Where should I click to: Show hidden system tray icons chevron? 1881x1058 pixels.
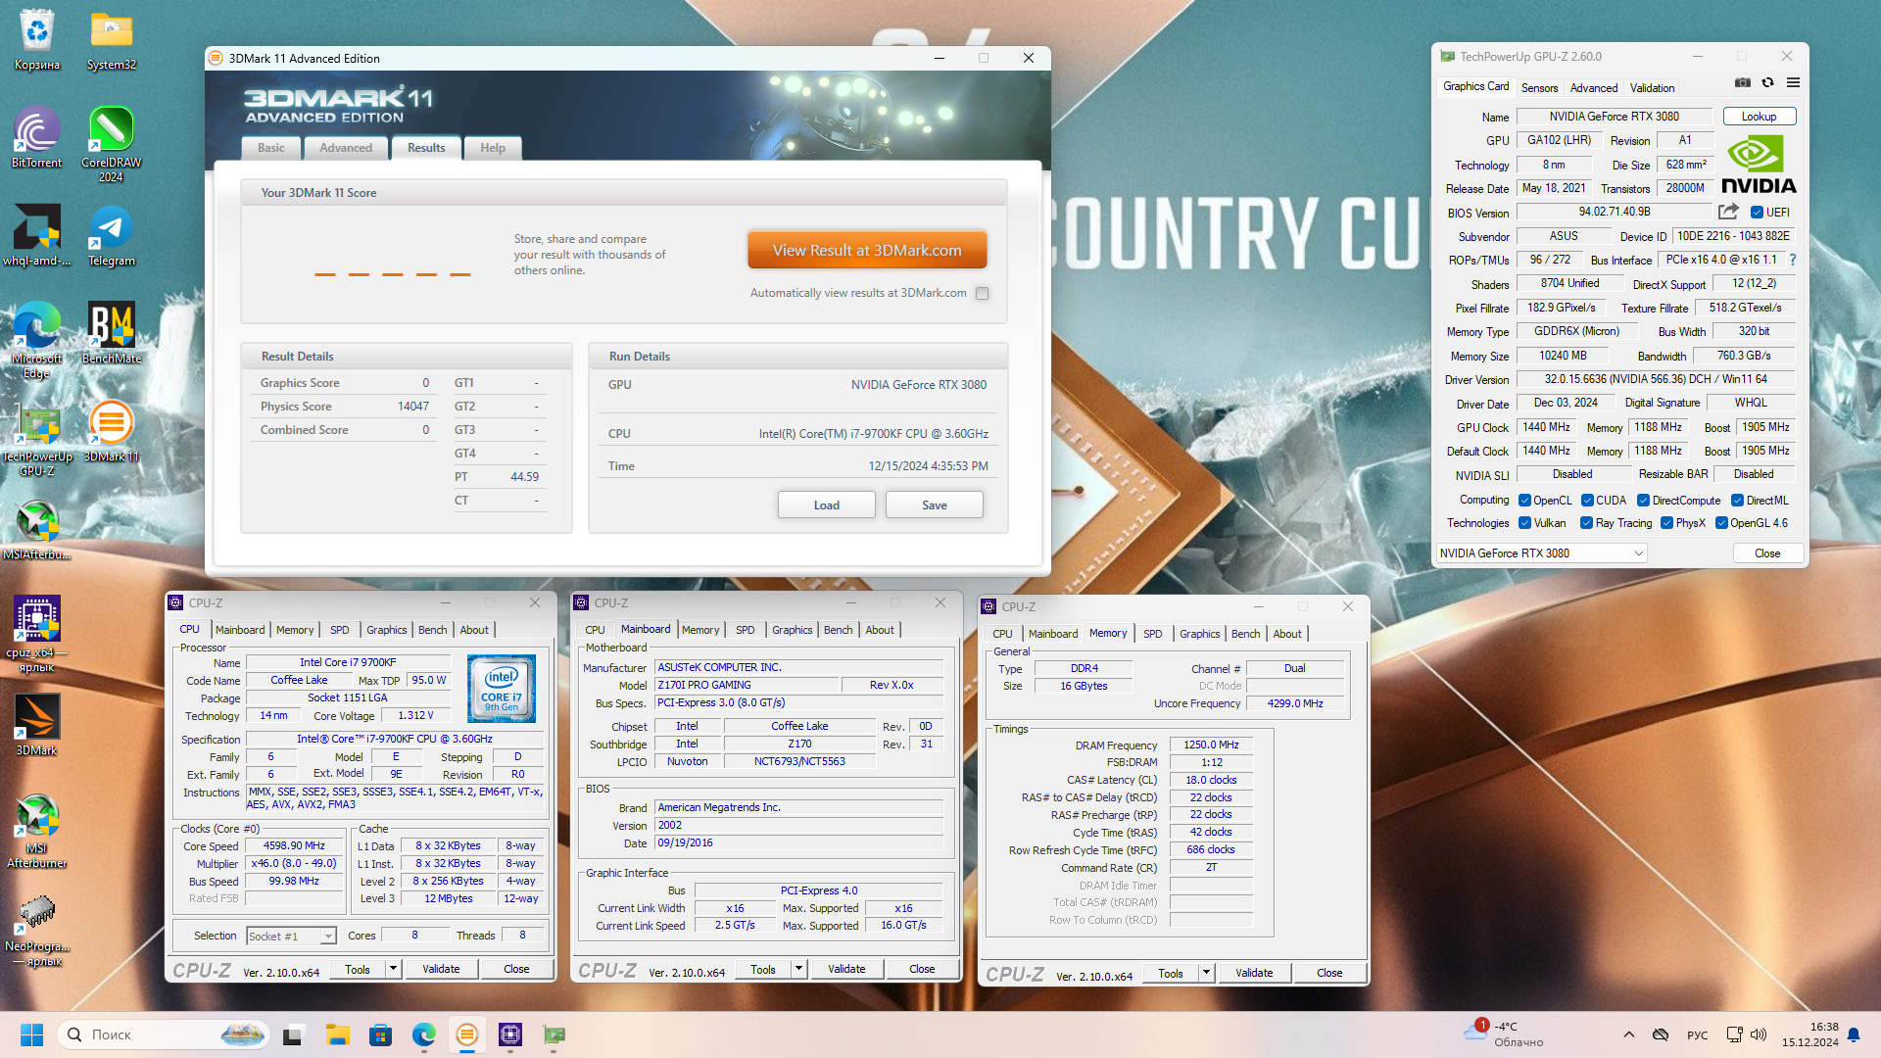[1628, 1034]
